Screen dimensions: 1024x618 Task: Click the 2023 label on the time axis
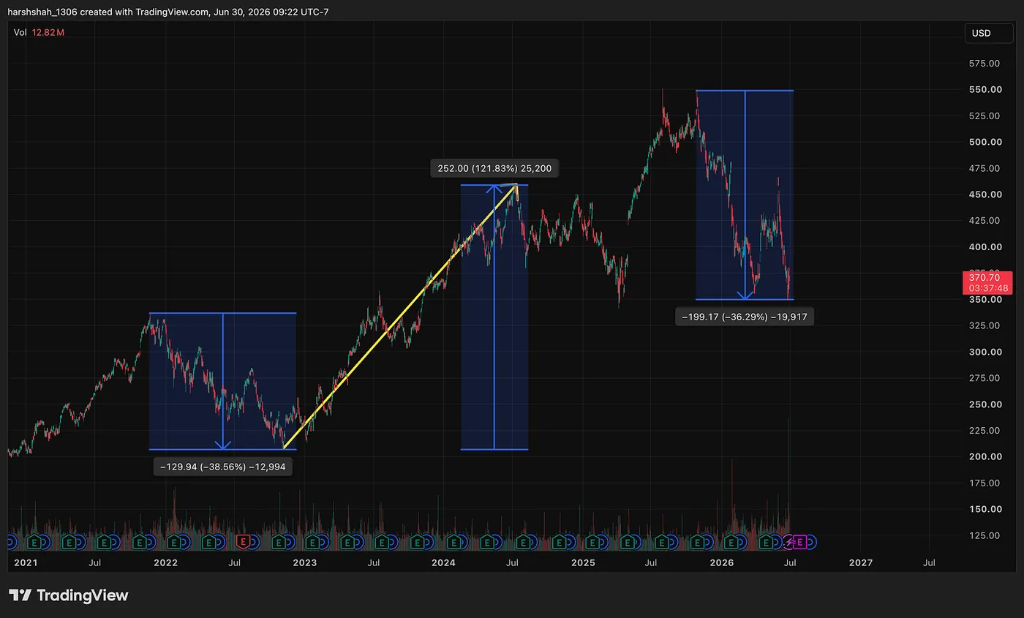(x=304, y=563)
